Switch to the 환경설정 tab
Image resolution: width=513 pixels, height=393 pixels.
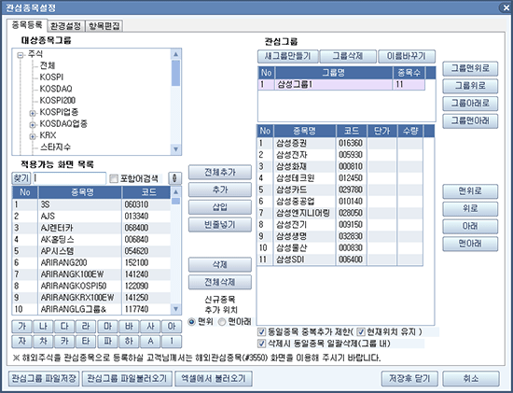(66, 26)
